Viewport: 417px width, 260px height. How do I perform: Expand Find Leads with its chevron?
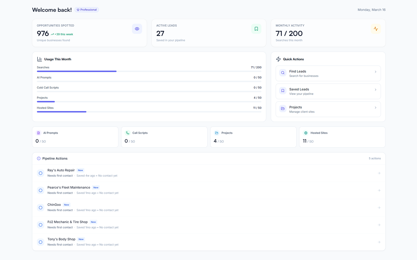tap(375, 72)
